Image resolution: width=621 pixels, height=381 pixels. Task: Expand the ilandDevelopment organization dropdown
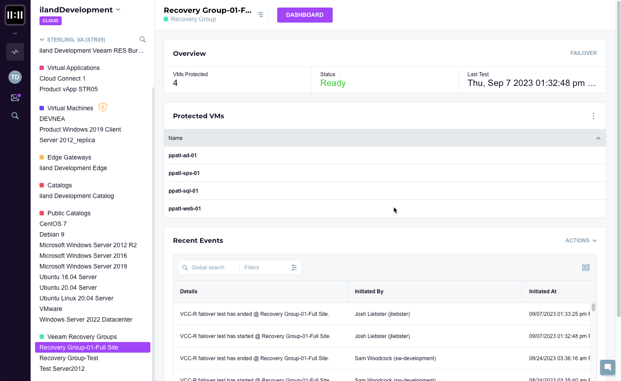click(118, 10)
